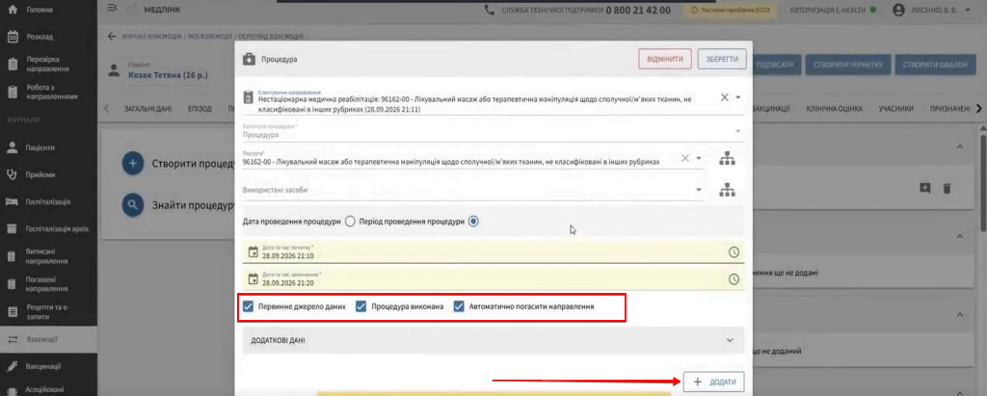The width and height of the screenshot is (987, 396).
Task: Switch to ЕПІЗОД tab
Action: [x=200, y=108]
